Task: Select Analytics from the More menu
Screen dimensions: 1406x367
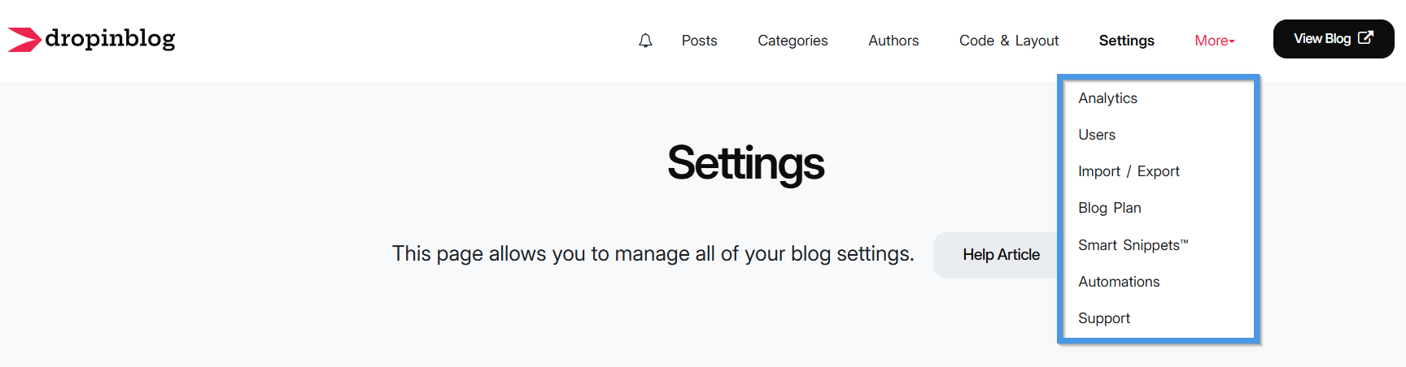Action: [x=1107, y=98]
